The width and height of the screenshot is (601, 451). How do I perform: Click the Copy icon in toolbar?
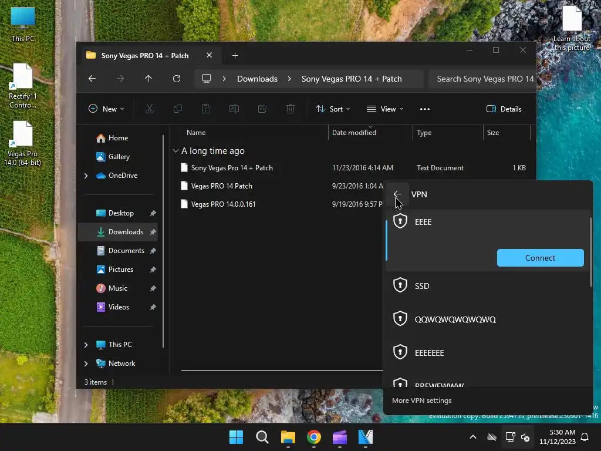point(178,109)
